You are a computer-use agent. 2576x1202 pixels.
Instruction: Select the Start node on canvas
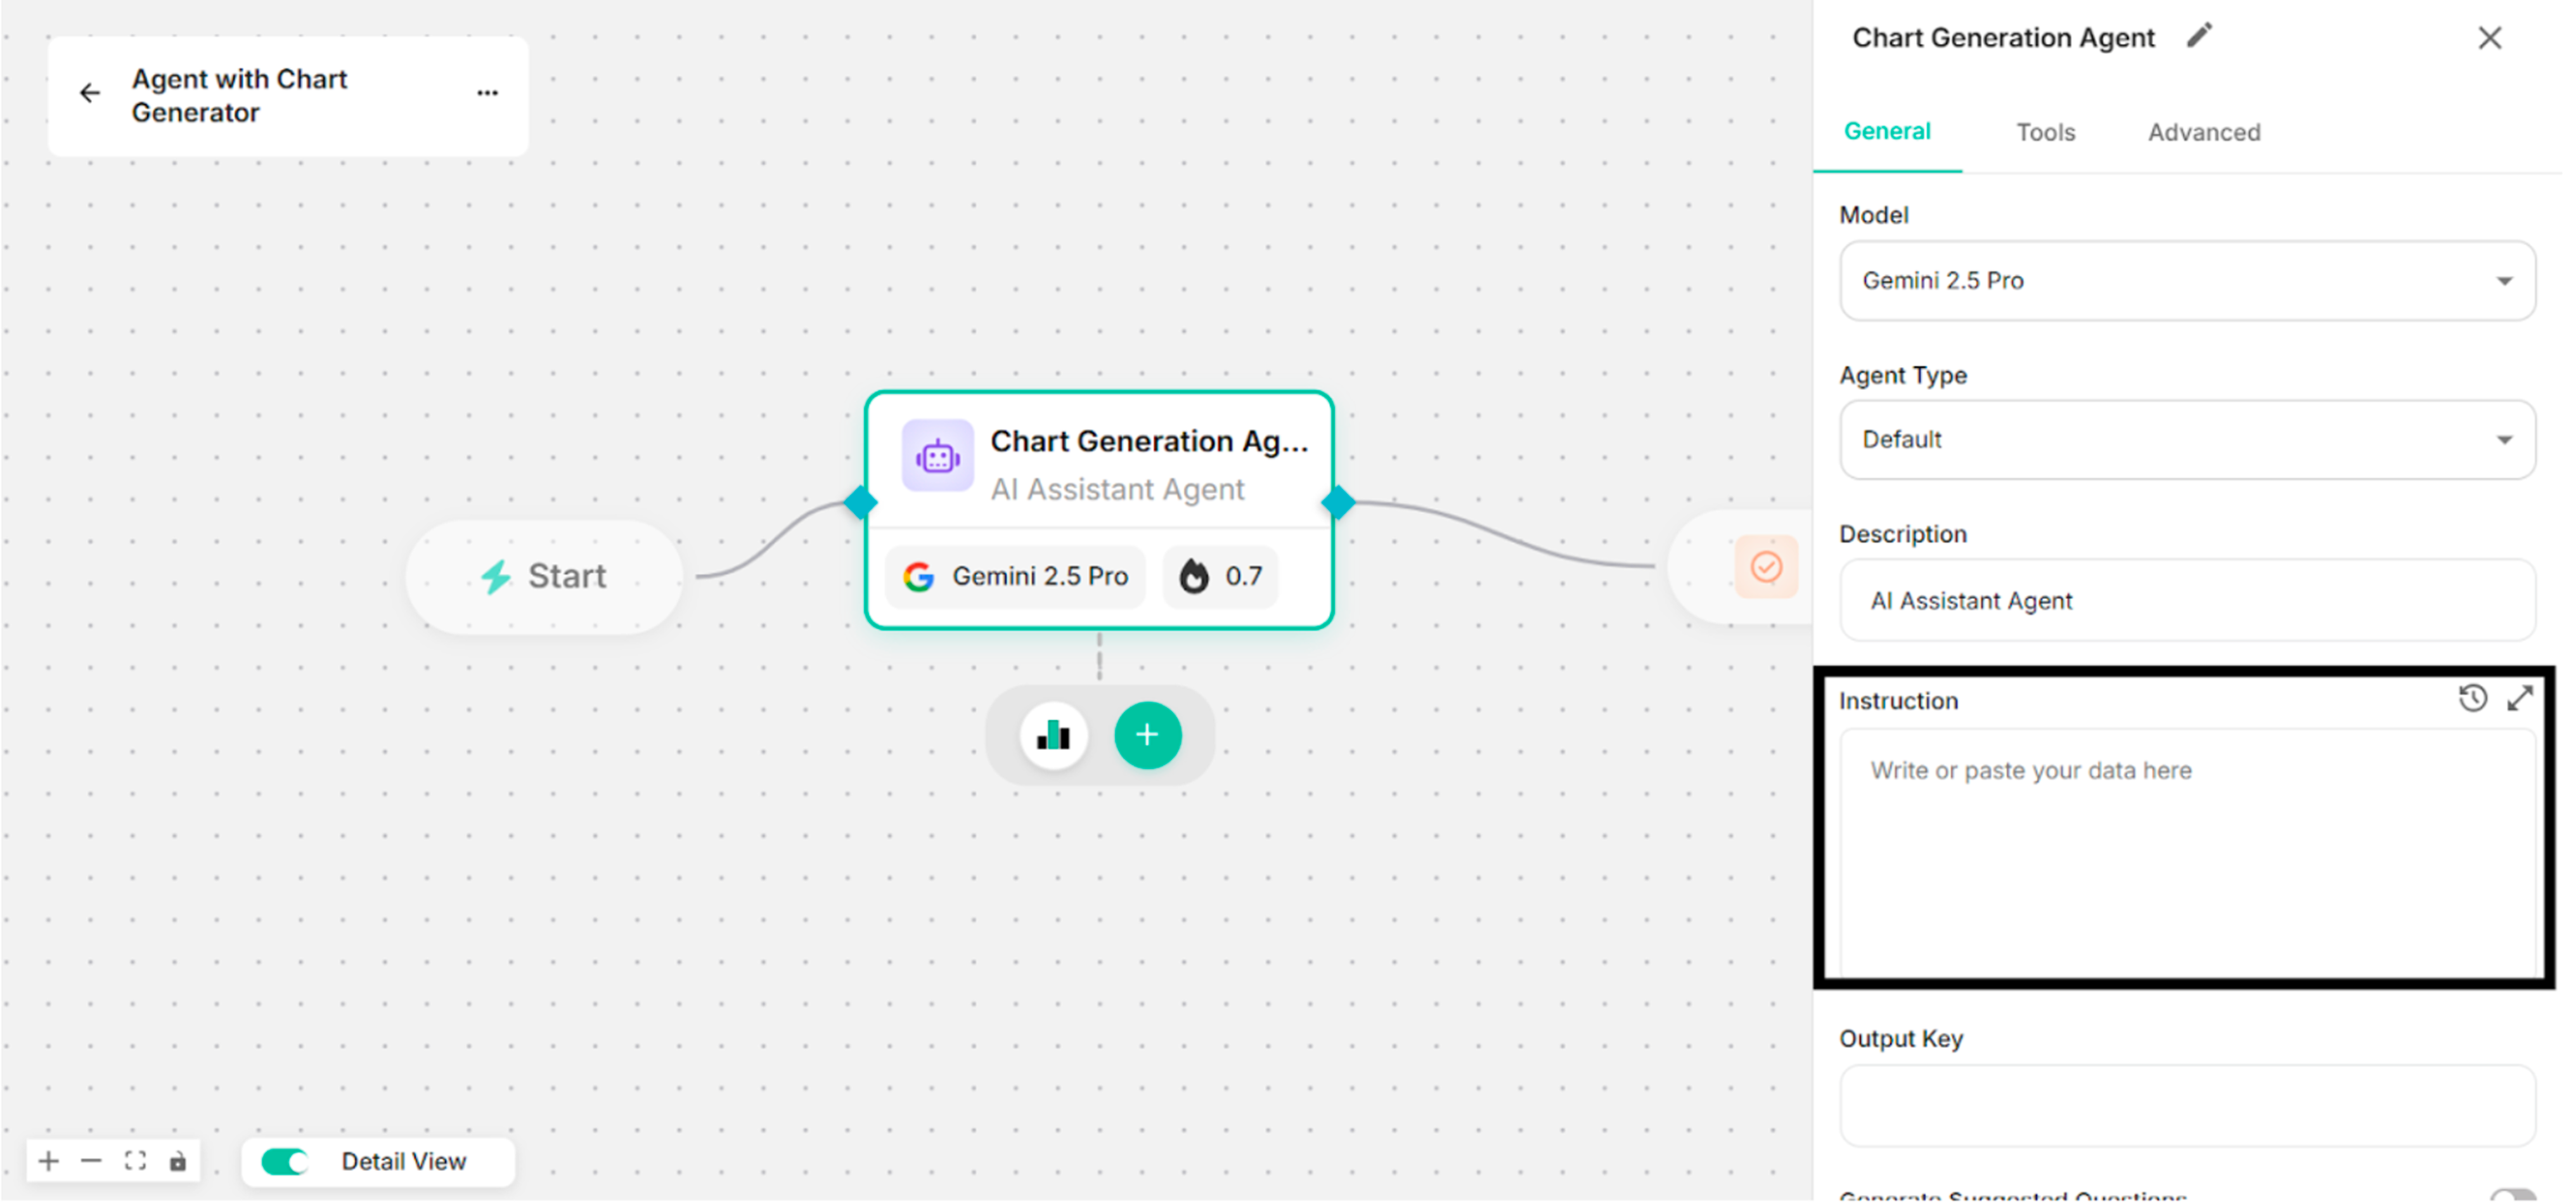point(545,577)
